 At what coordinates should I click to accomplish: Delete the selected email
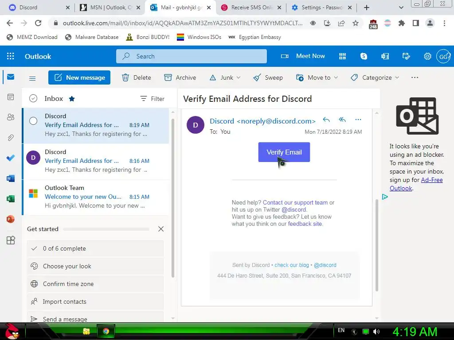click(137, 77)
